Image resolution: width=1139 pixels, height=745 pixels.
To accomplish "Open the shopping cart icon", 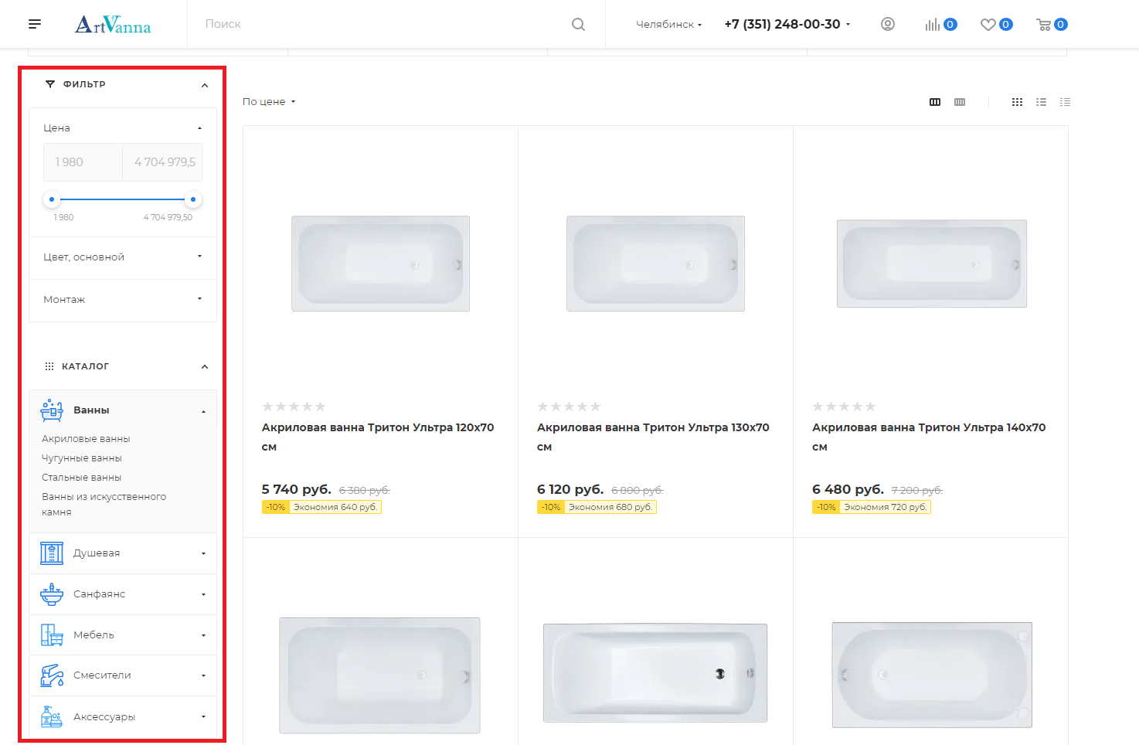I will point(1043,25).
